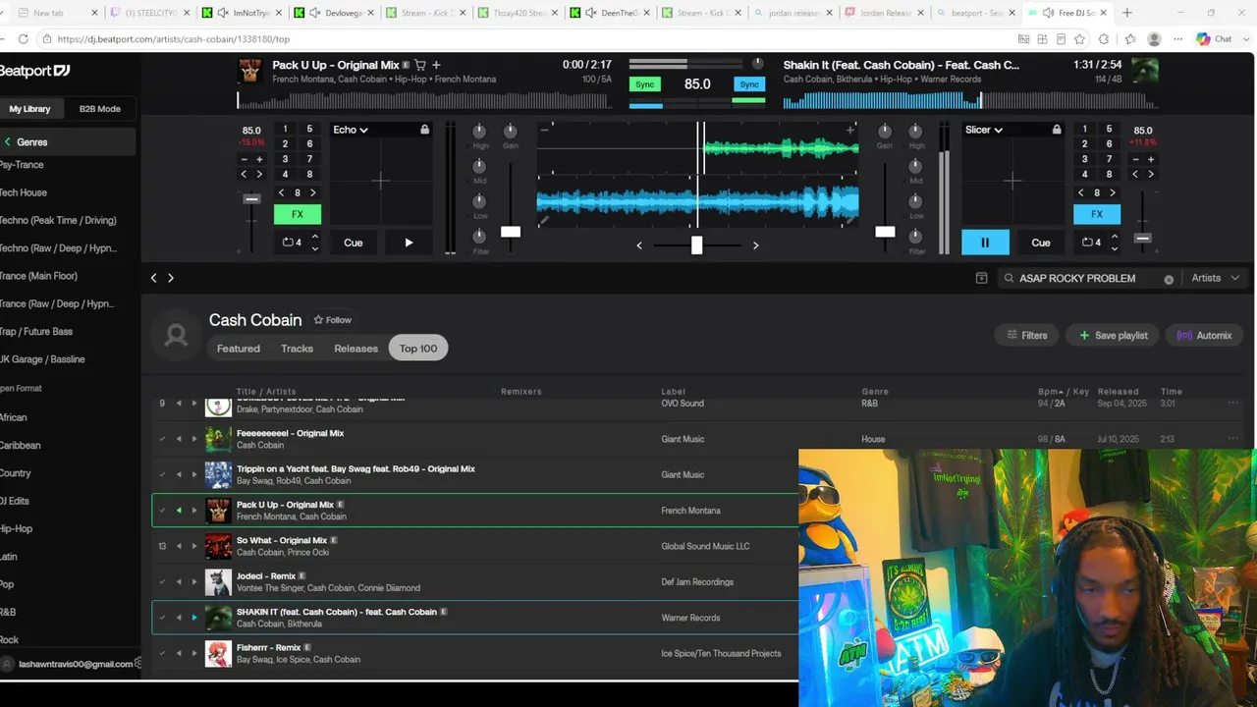Click right deck tempo slider handle
Screen dimensions: 1257x707
click(x=1142, y=239)
